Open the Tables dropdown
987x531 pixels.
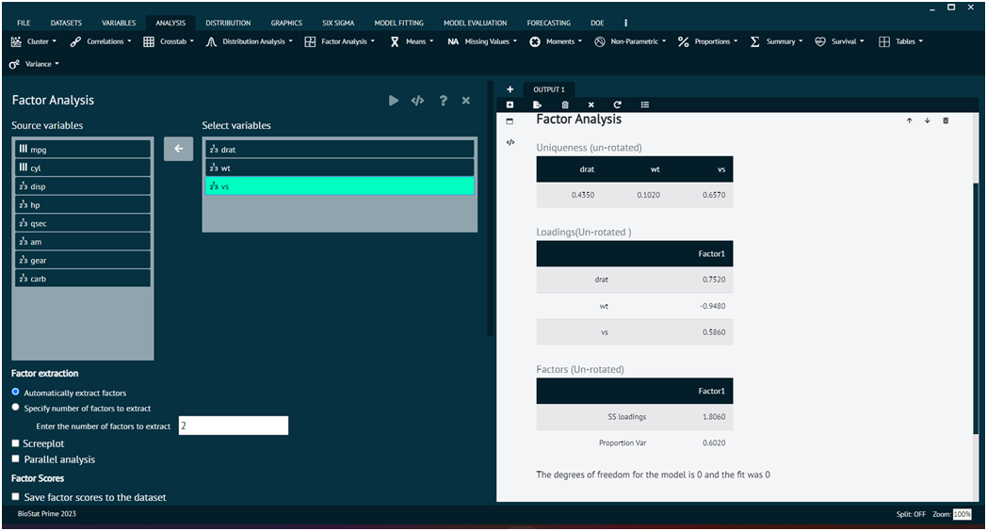tap(900, 41)
